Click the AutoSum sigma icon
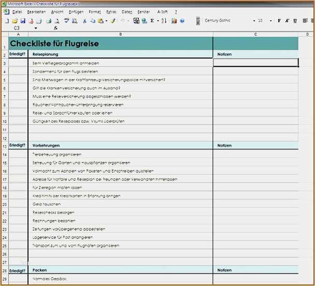The image size is (315, 286). pyautogui.click(x=152, y=21)
